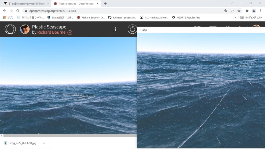
Task: Expand the hidden bookmarks overflow chevron
Action: 235,17
